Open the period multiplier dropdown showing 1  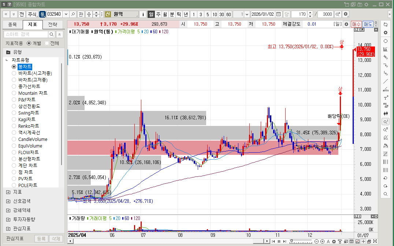pyautogui.click(x=247, y=14)
